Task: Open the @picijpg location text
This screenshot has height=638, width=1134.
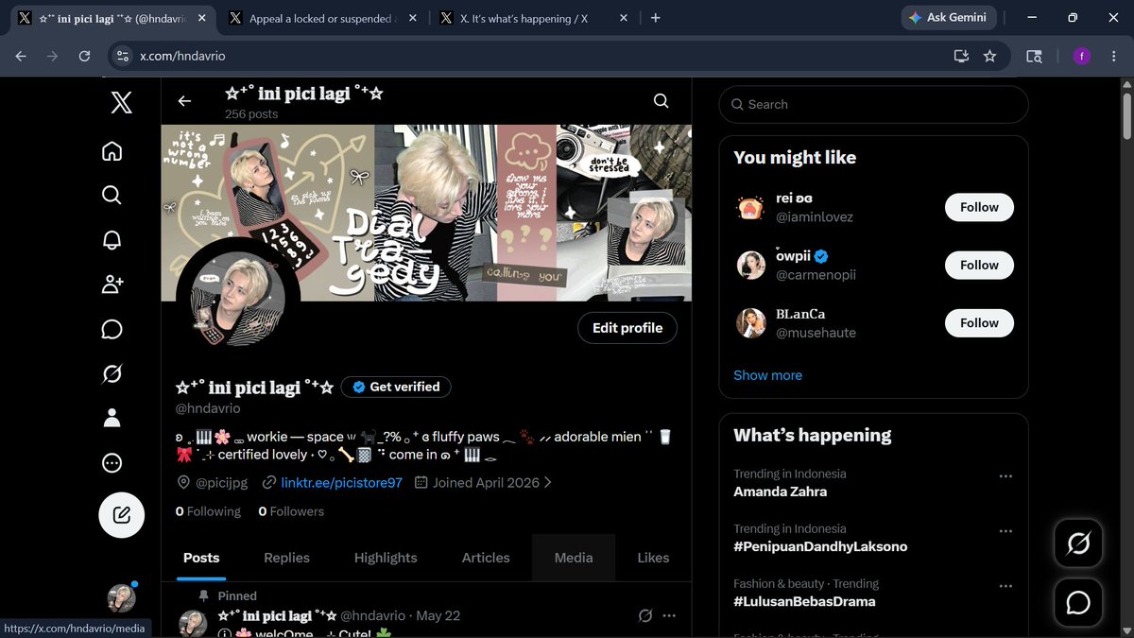Action: pyautogui.click(x=221, y=482)
